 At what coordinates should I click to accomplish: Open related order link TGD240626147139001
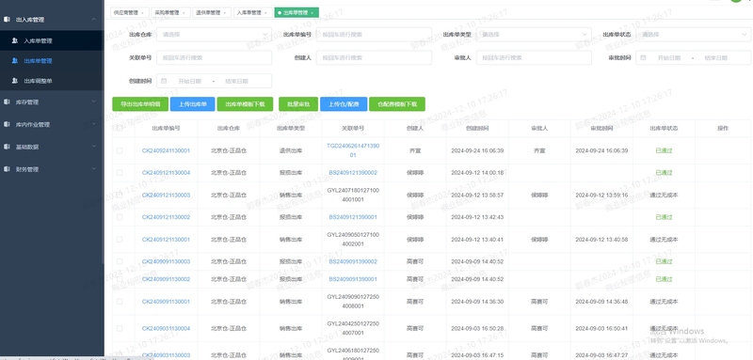tap(353, 150)
